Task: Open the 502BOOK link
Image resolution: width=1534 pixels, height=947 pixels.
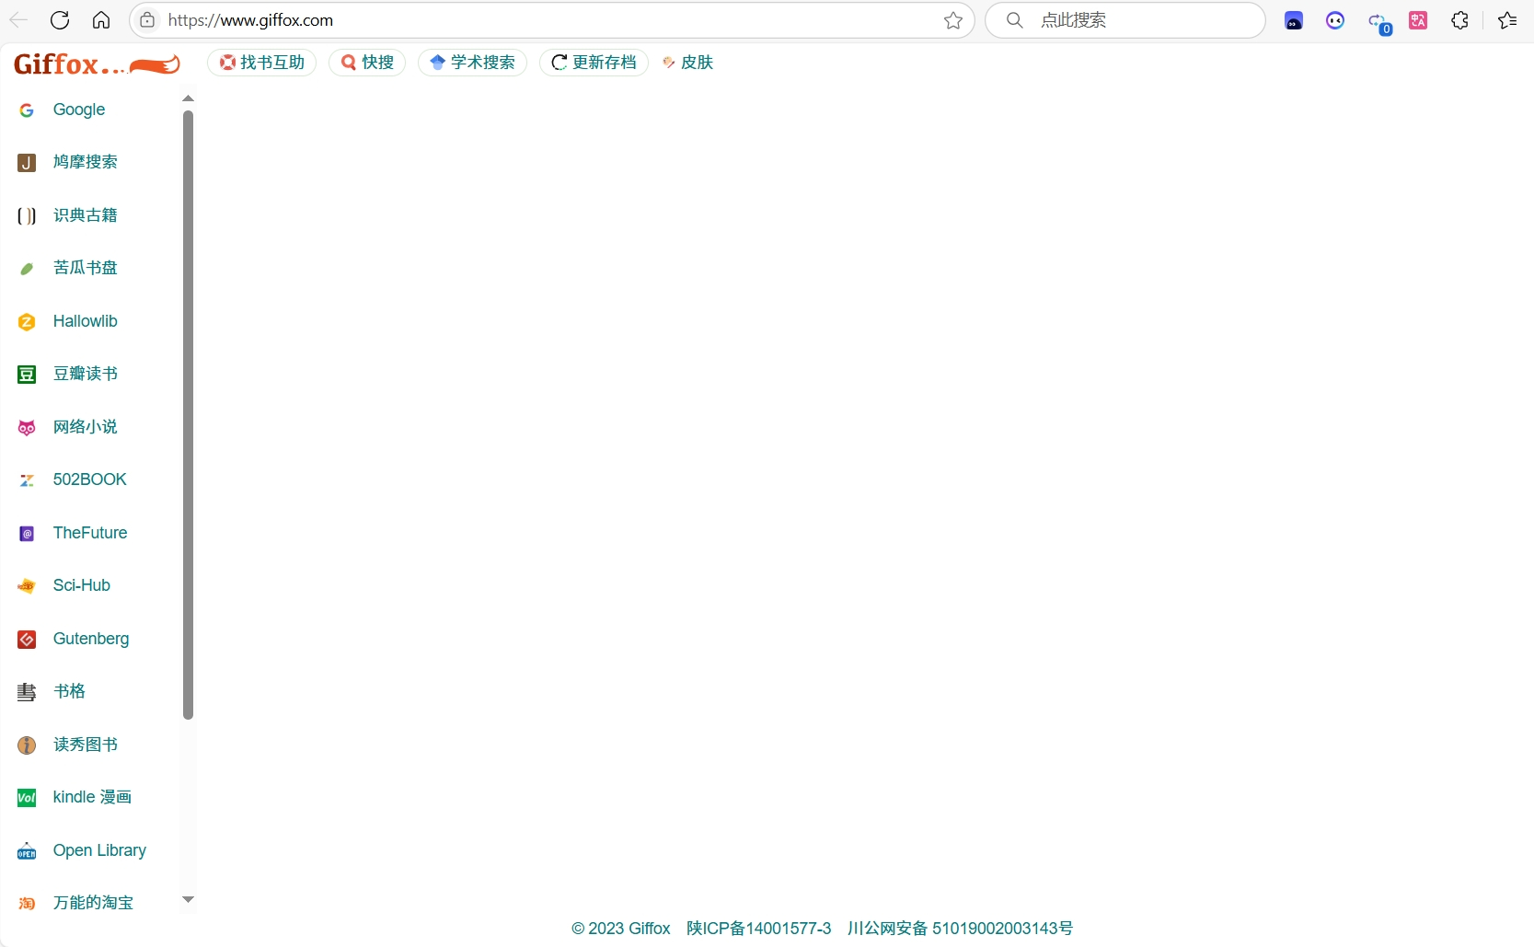Action: 90,479
